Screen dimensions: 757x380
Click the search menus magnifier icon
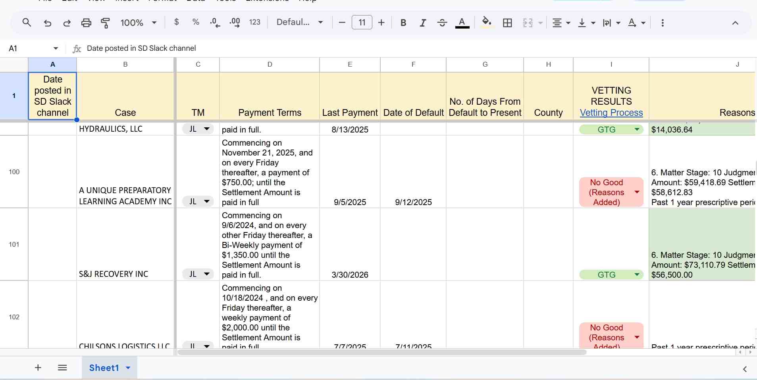27,23
